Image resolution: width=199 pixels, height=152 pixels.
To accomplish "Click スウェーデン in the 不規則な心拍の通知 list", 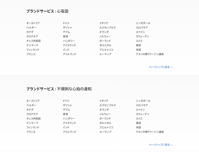I will pos(143,114).
